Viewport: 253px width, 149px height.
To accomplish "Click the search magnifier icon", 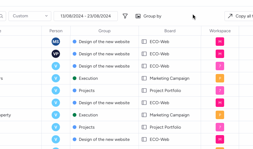I will coord(1,16).
